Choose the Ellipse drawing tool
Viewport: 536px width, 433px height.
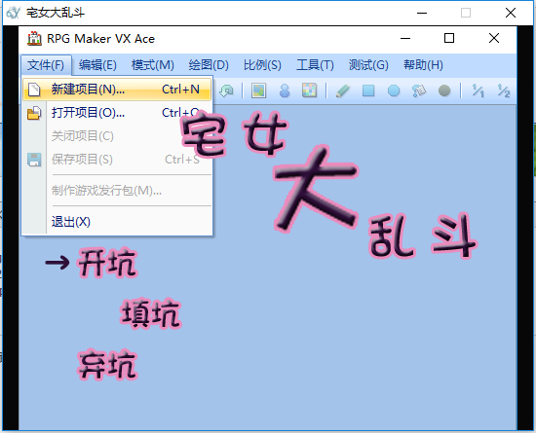click(394, 90)
